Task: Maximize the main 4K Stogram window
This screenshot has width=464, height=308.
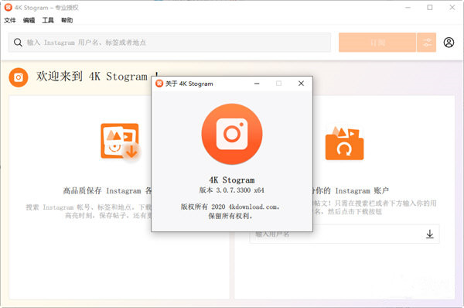Action: coord(430,8)
